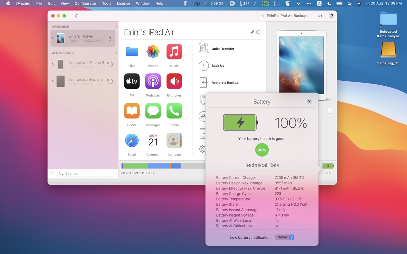Click the battery status icon at bottom
This screenshot has width=407, height=254.
click(x=328, y=166)
